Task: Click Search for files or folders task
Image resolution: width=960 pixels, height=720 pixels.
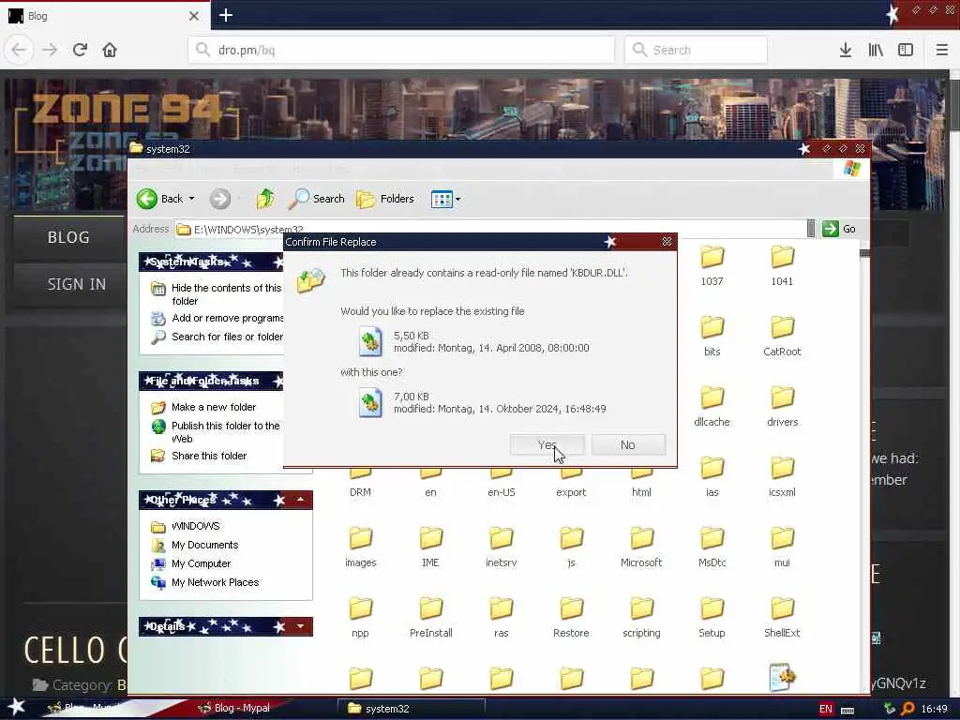Action: coord(217,337)
